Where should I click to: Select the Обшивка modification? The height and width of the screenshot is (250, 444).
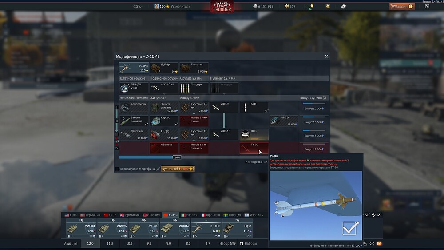coord(164,148)
